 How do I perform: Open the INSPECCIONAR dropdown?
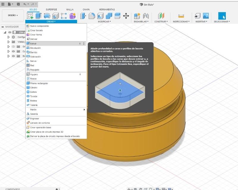181,21
